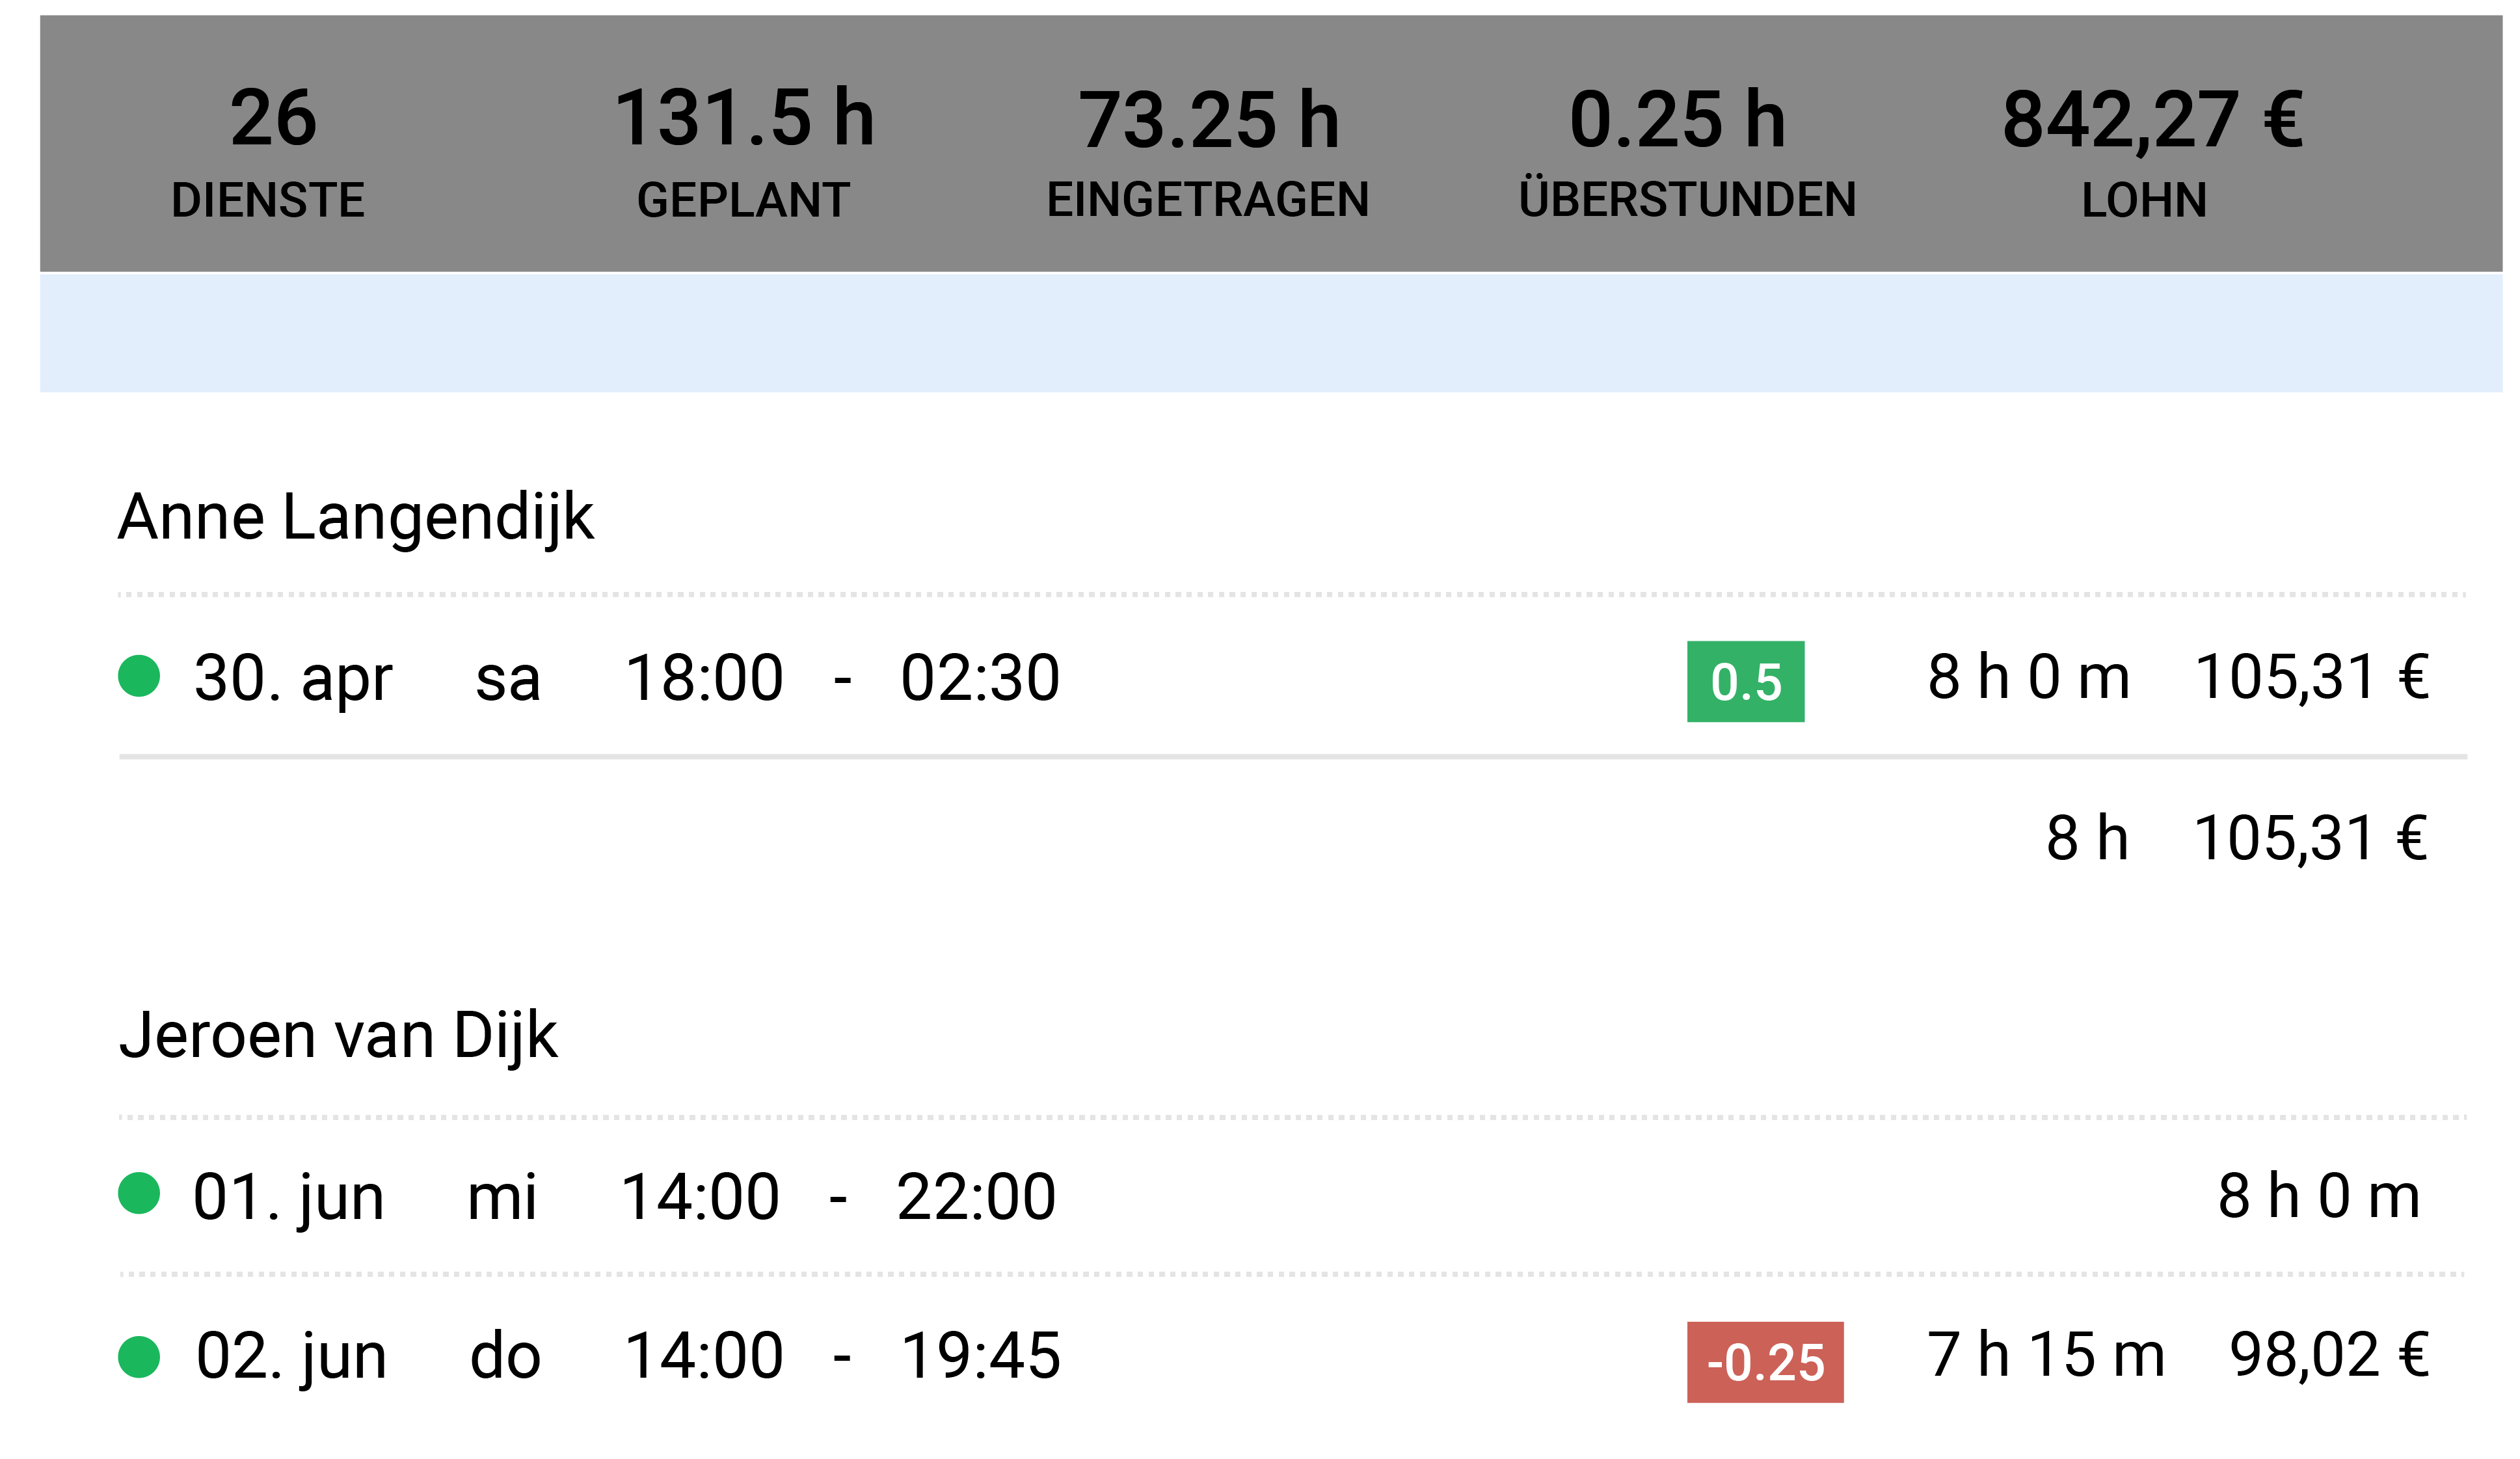2520x1459 pixels.
Task: Click the 19:45 end time on 02. jun
Action: (981, 1356)
